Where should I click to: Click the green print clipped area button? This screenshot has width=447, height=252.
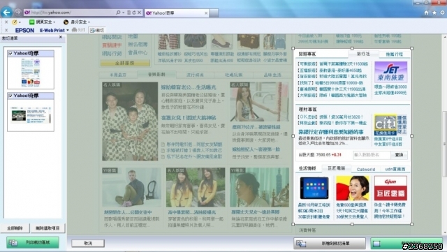tap(33, 243)
